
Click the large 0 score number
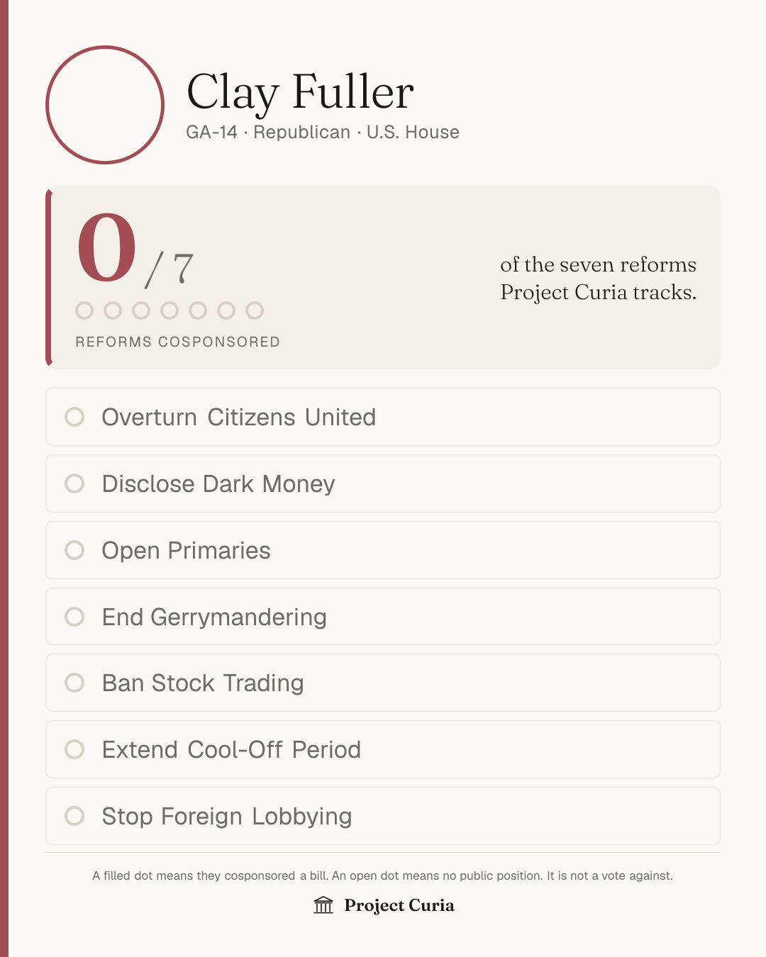[107, 248]
